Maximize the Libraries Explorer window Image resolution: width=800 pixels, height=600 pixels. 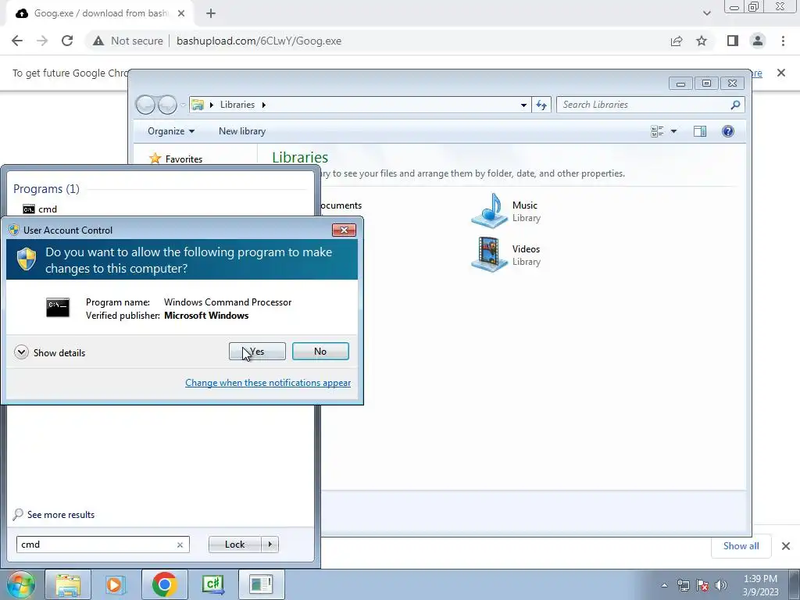click(x=706, y=83)
